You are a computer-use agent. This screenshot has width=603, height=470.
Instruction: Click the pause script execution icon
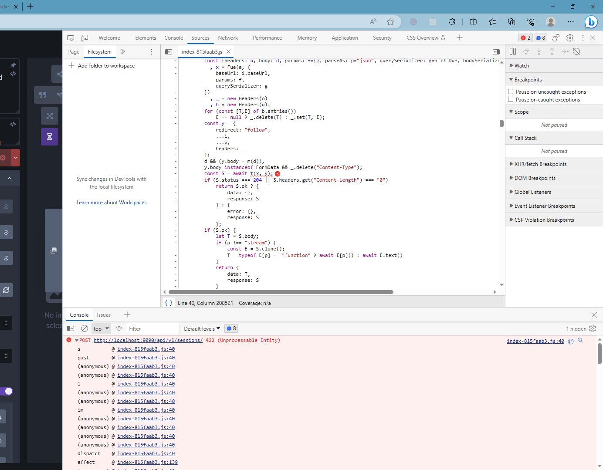[513, 51]
